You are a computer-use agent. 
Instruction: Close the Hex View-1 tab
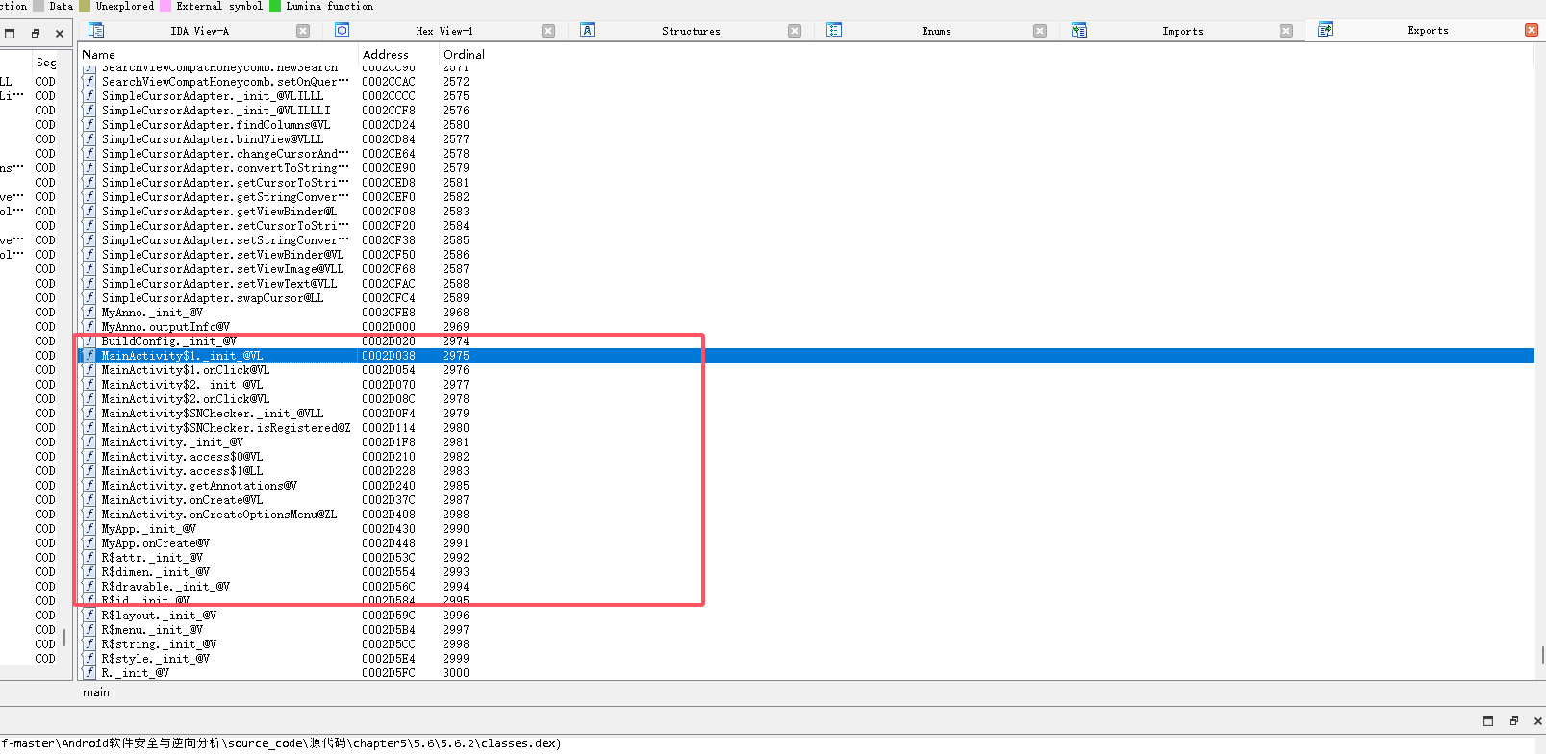click(x=548, y=31)
